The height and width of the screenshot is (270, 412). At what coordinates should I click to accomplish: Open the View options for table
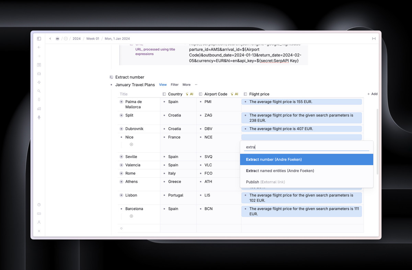click(x=163, y=85)
